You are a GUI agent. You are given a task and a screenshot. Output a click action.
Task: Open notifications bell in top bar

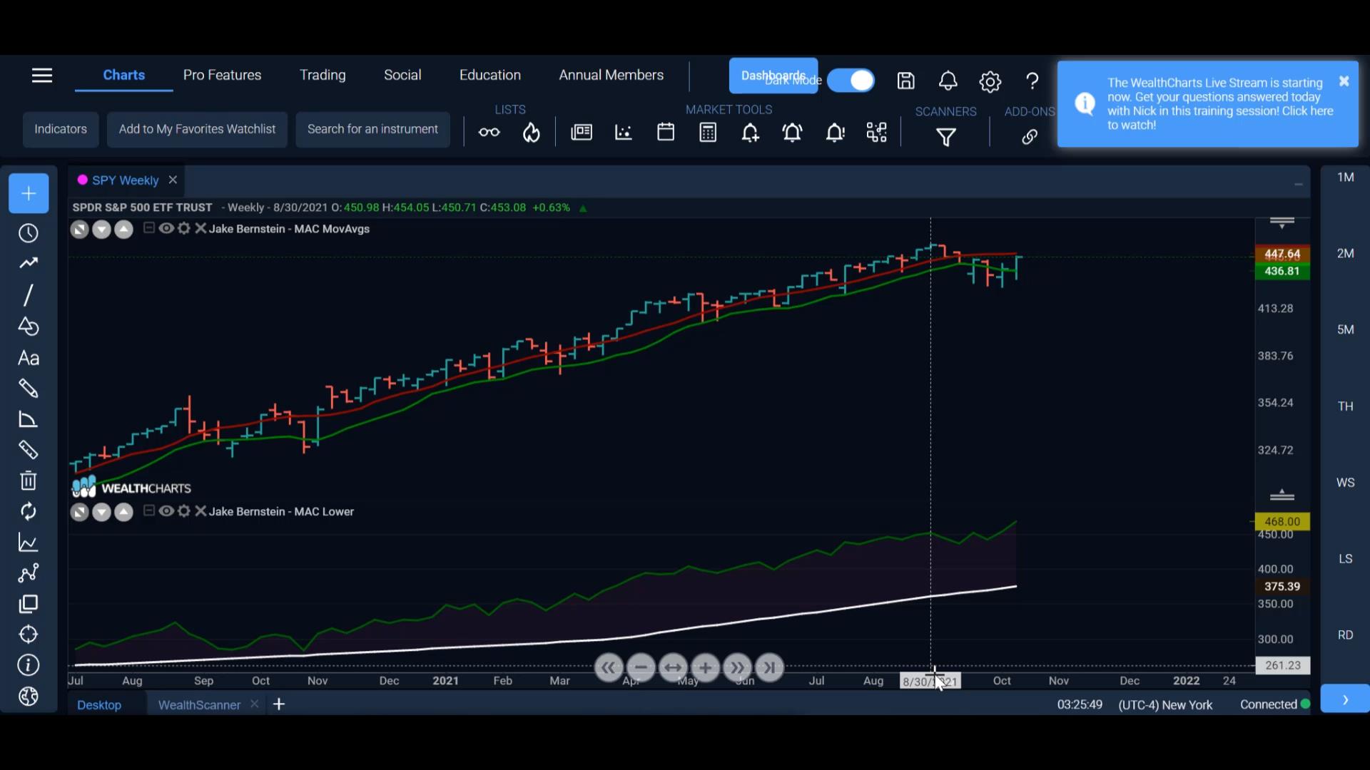948,81
